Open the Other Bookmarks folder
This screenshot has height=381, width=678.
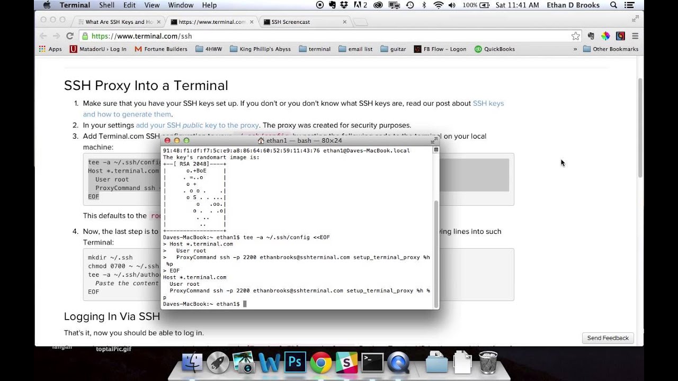click(x=610, y=49)
